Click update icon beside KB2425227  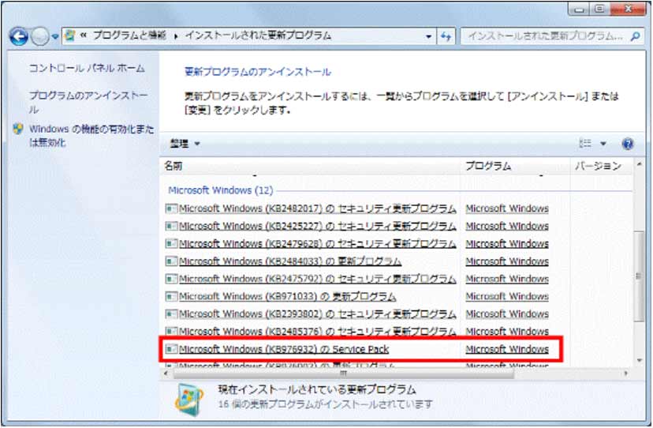point(171,226)
